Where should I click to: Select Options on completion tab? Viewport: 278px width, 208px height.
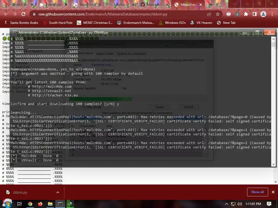[131, 54]
